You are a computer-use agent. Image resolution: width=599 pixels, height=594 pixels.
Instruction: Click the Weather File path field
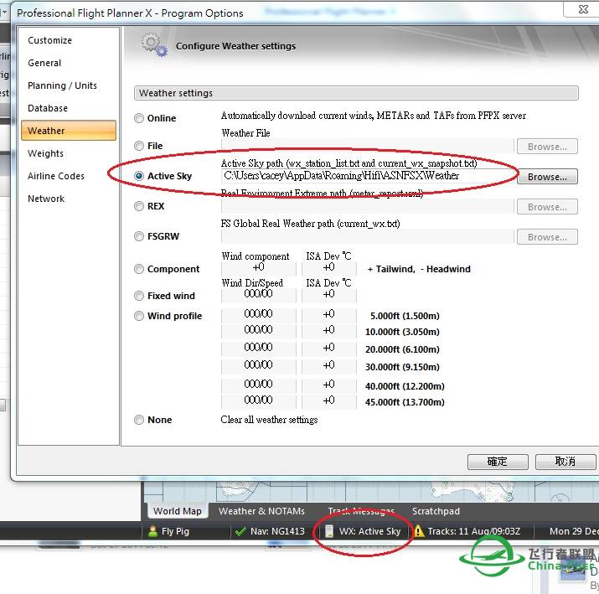coord(368,146)
